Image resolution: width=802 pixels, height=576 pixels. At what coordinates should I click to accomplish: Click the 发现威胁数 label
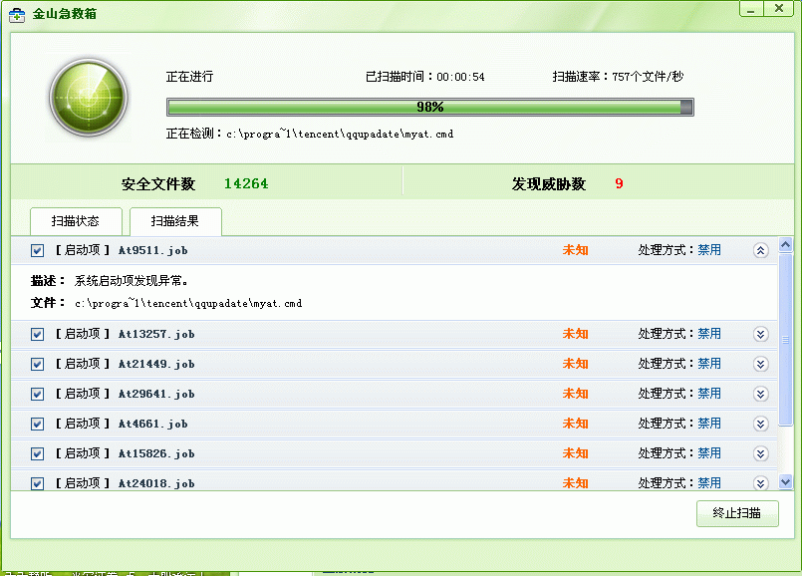click(x=549, y=184)
